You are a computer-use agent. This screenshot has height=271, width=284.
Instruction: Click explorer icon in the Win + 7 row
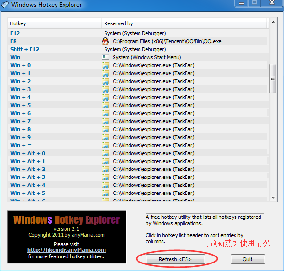(x=105, y=121)
